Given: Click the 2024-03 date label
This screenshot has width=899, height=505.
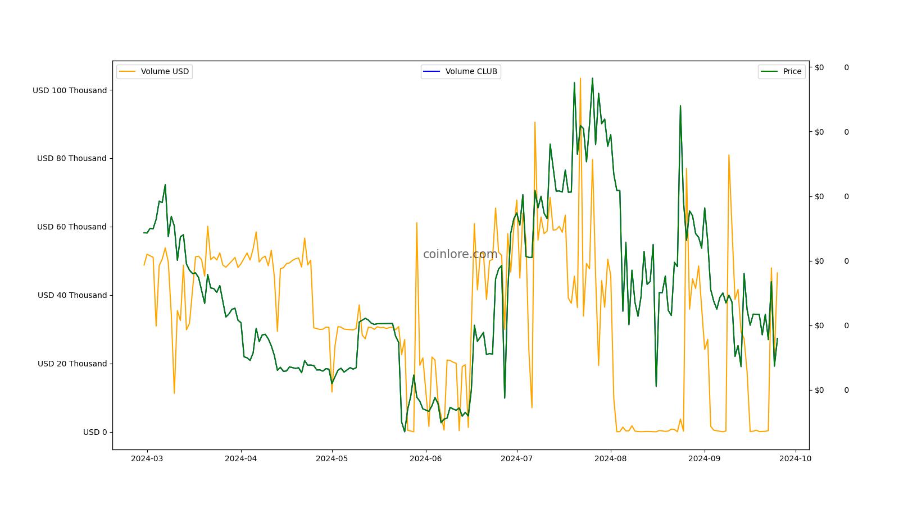Looking at the screenshot, I should click(147, 458).
